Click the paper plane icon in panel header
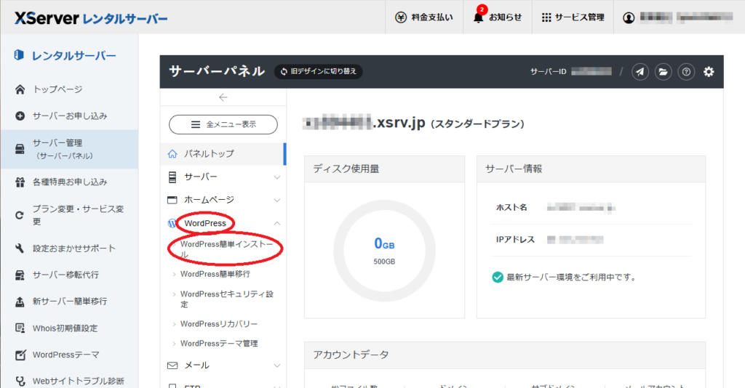 (x=640, y=72)
